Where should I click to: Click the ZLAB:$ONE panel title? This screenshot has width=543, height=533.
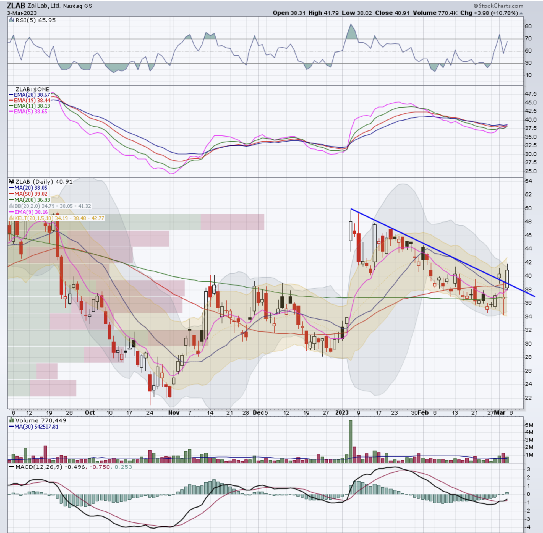32,89
